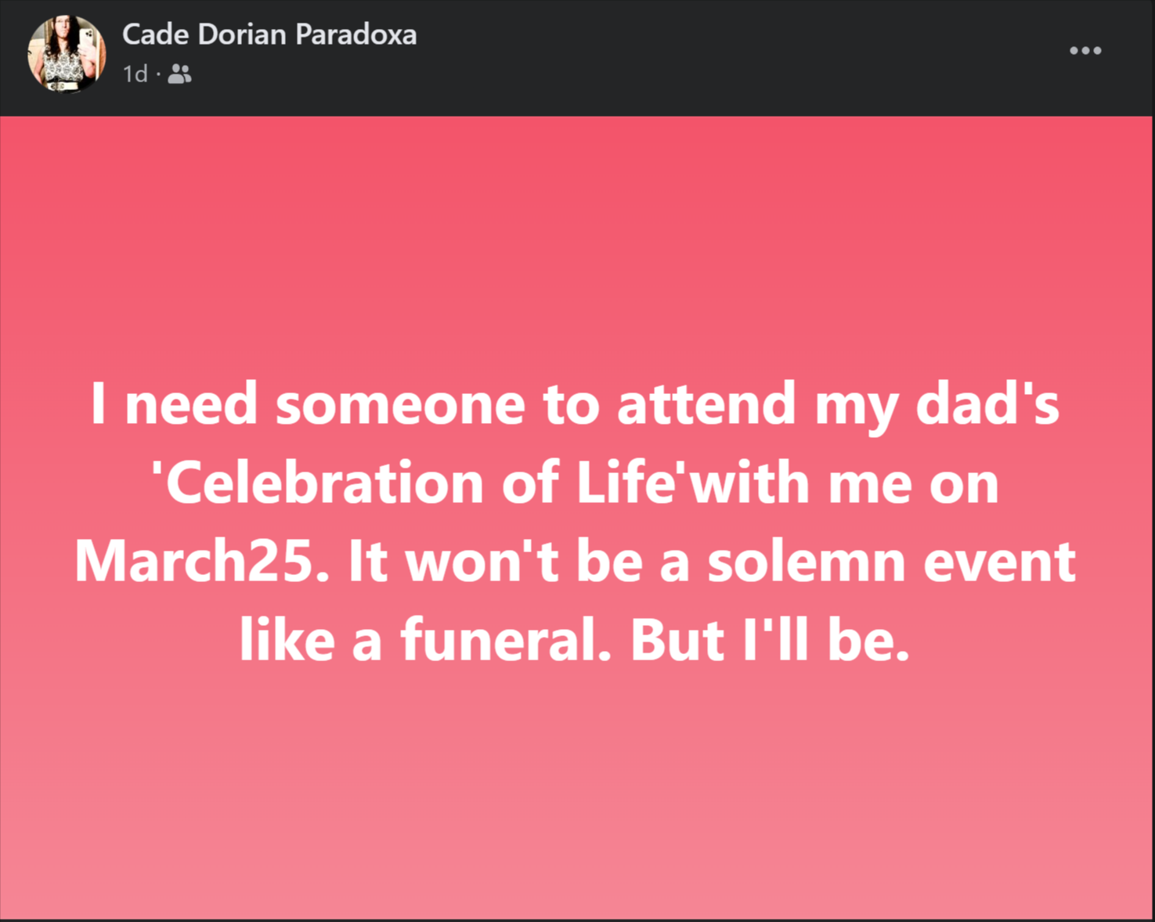The image size is (1155, 922).
Task: Click the friends audience icon
Action: tap(179, 74)
